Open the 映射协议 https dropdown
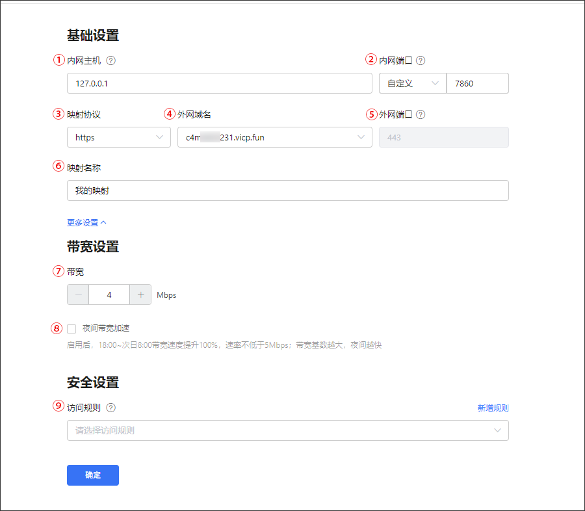The image size is (585, 511). [118, 137]
